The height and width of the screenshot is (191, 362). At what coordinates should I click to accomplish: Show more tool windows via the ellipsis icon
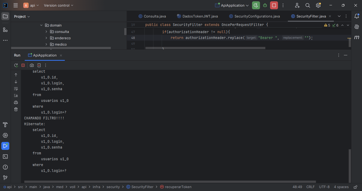[5, 40]
